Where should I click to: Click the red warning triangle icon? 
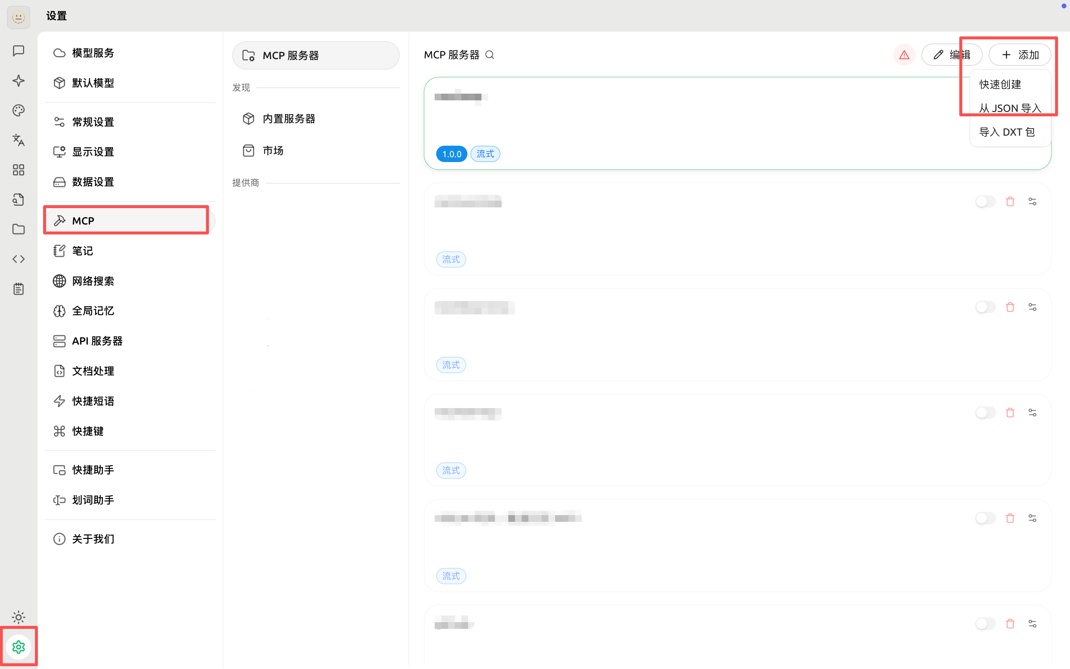pos(904,55)
